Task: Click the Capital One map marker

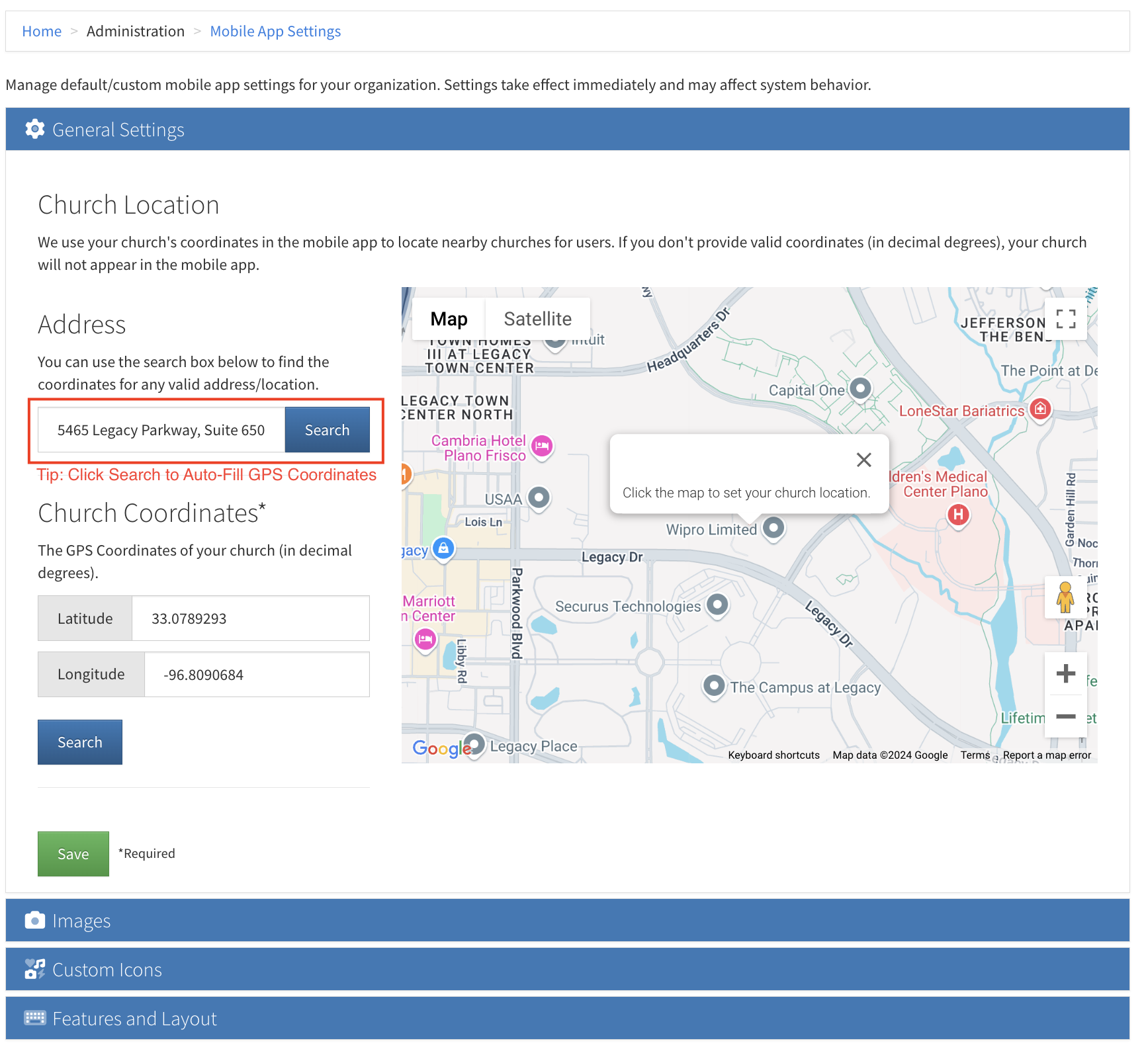Action: click(x=860, y=388)
